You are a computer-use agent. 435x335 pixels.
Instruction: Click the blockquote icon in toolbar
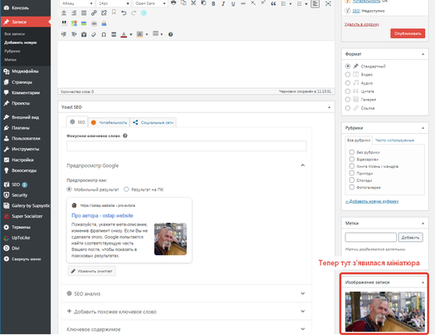273,3
